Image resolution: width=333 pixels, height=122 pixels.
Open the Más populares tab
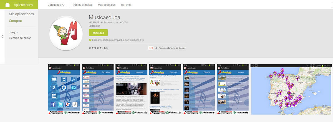(107, 5)
